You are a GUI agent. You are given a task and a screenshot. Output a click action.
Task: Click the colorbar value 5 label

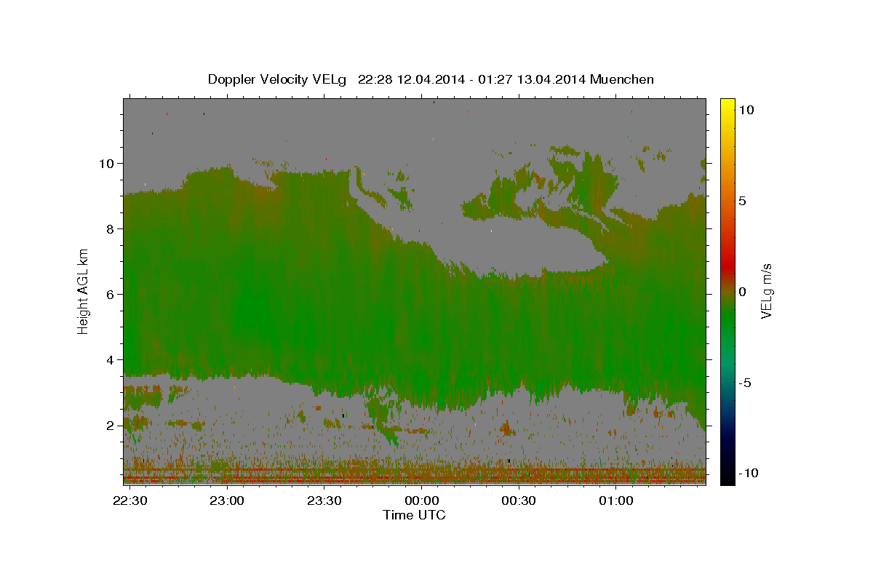point(742,201)
